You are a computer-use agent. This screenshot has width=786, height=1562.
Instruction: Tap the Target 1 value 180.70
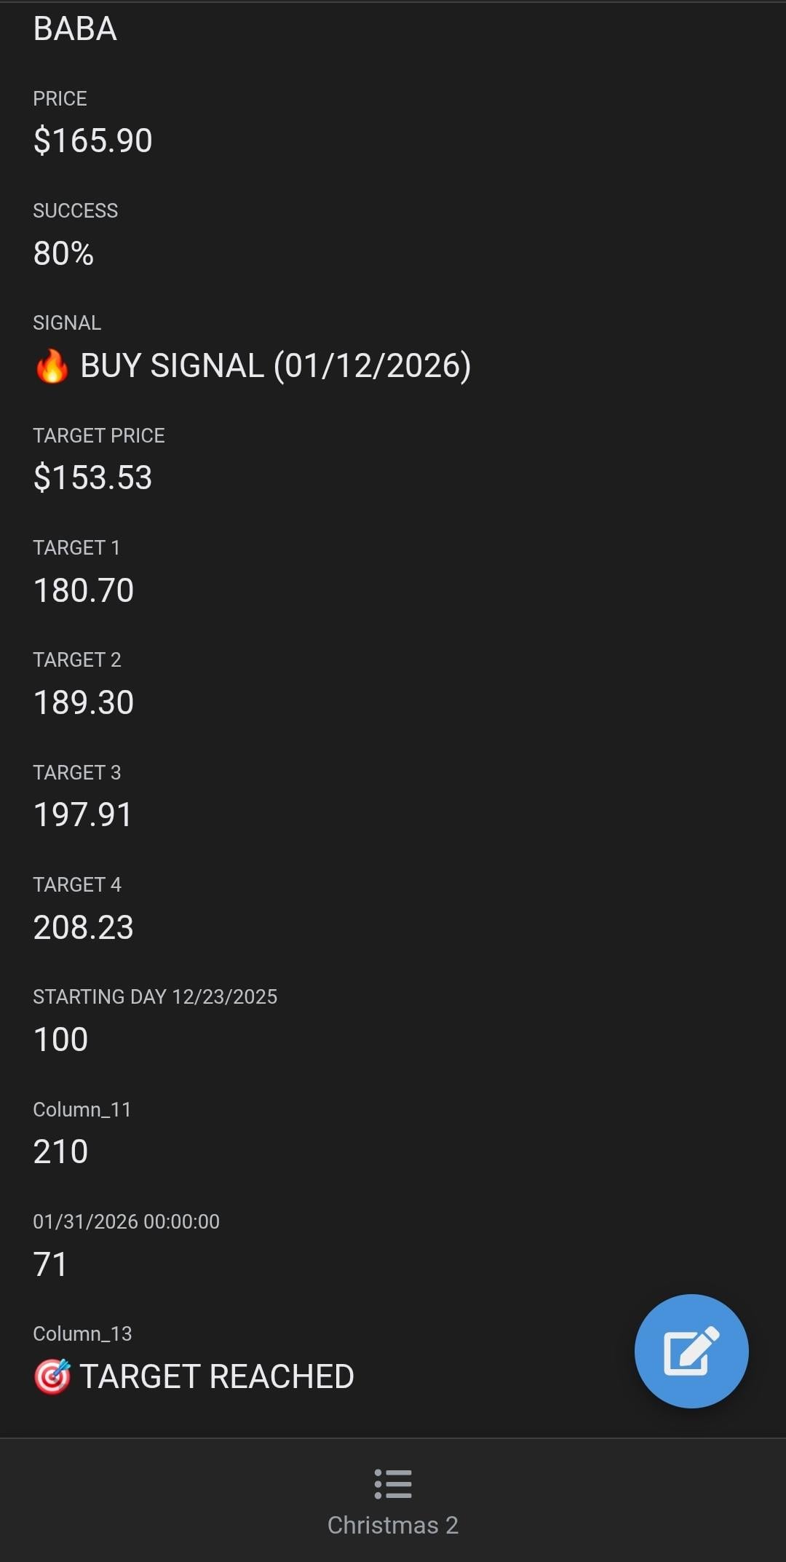pos(84,590)
